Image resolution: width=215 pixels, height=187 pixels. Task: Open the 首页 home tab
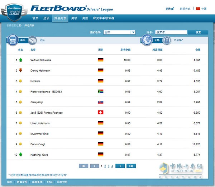coord(35,18)
